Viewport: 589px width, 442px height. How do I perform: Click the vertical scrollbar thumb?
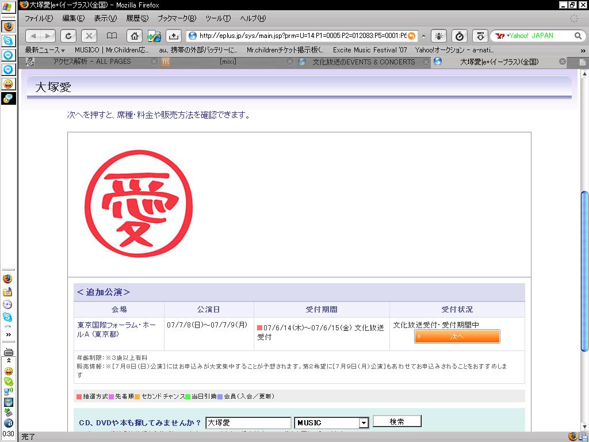tap(584, 272)
